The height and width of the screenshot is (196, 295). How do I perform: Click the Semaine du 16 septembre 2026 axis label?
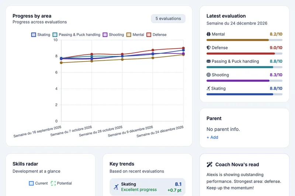(37, 132)
